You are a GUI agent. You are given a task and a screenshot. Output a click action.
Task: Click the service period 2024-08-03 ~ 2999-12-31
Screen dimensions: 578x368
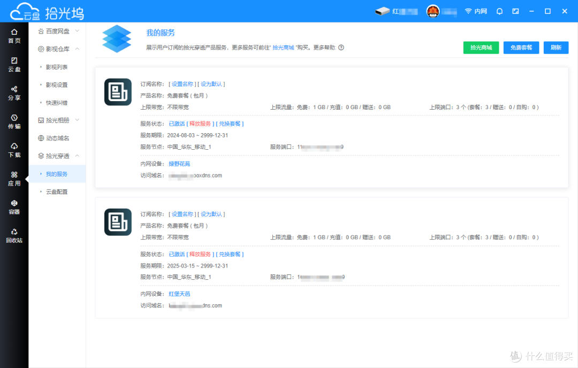[x=197, y=135]
